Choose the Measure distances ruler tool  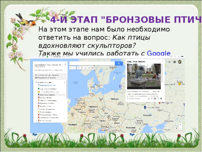click(x=93, y=68)
